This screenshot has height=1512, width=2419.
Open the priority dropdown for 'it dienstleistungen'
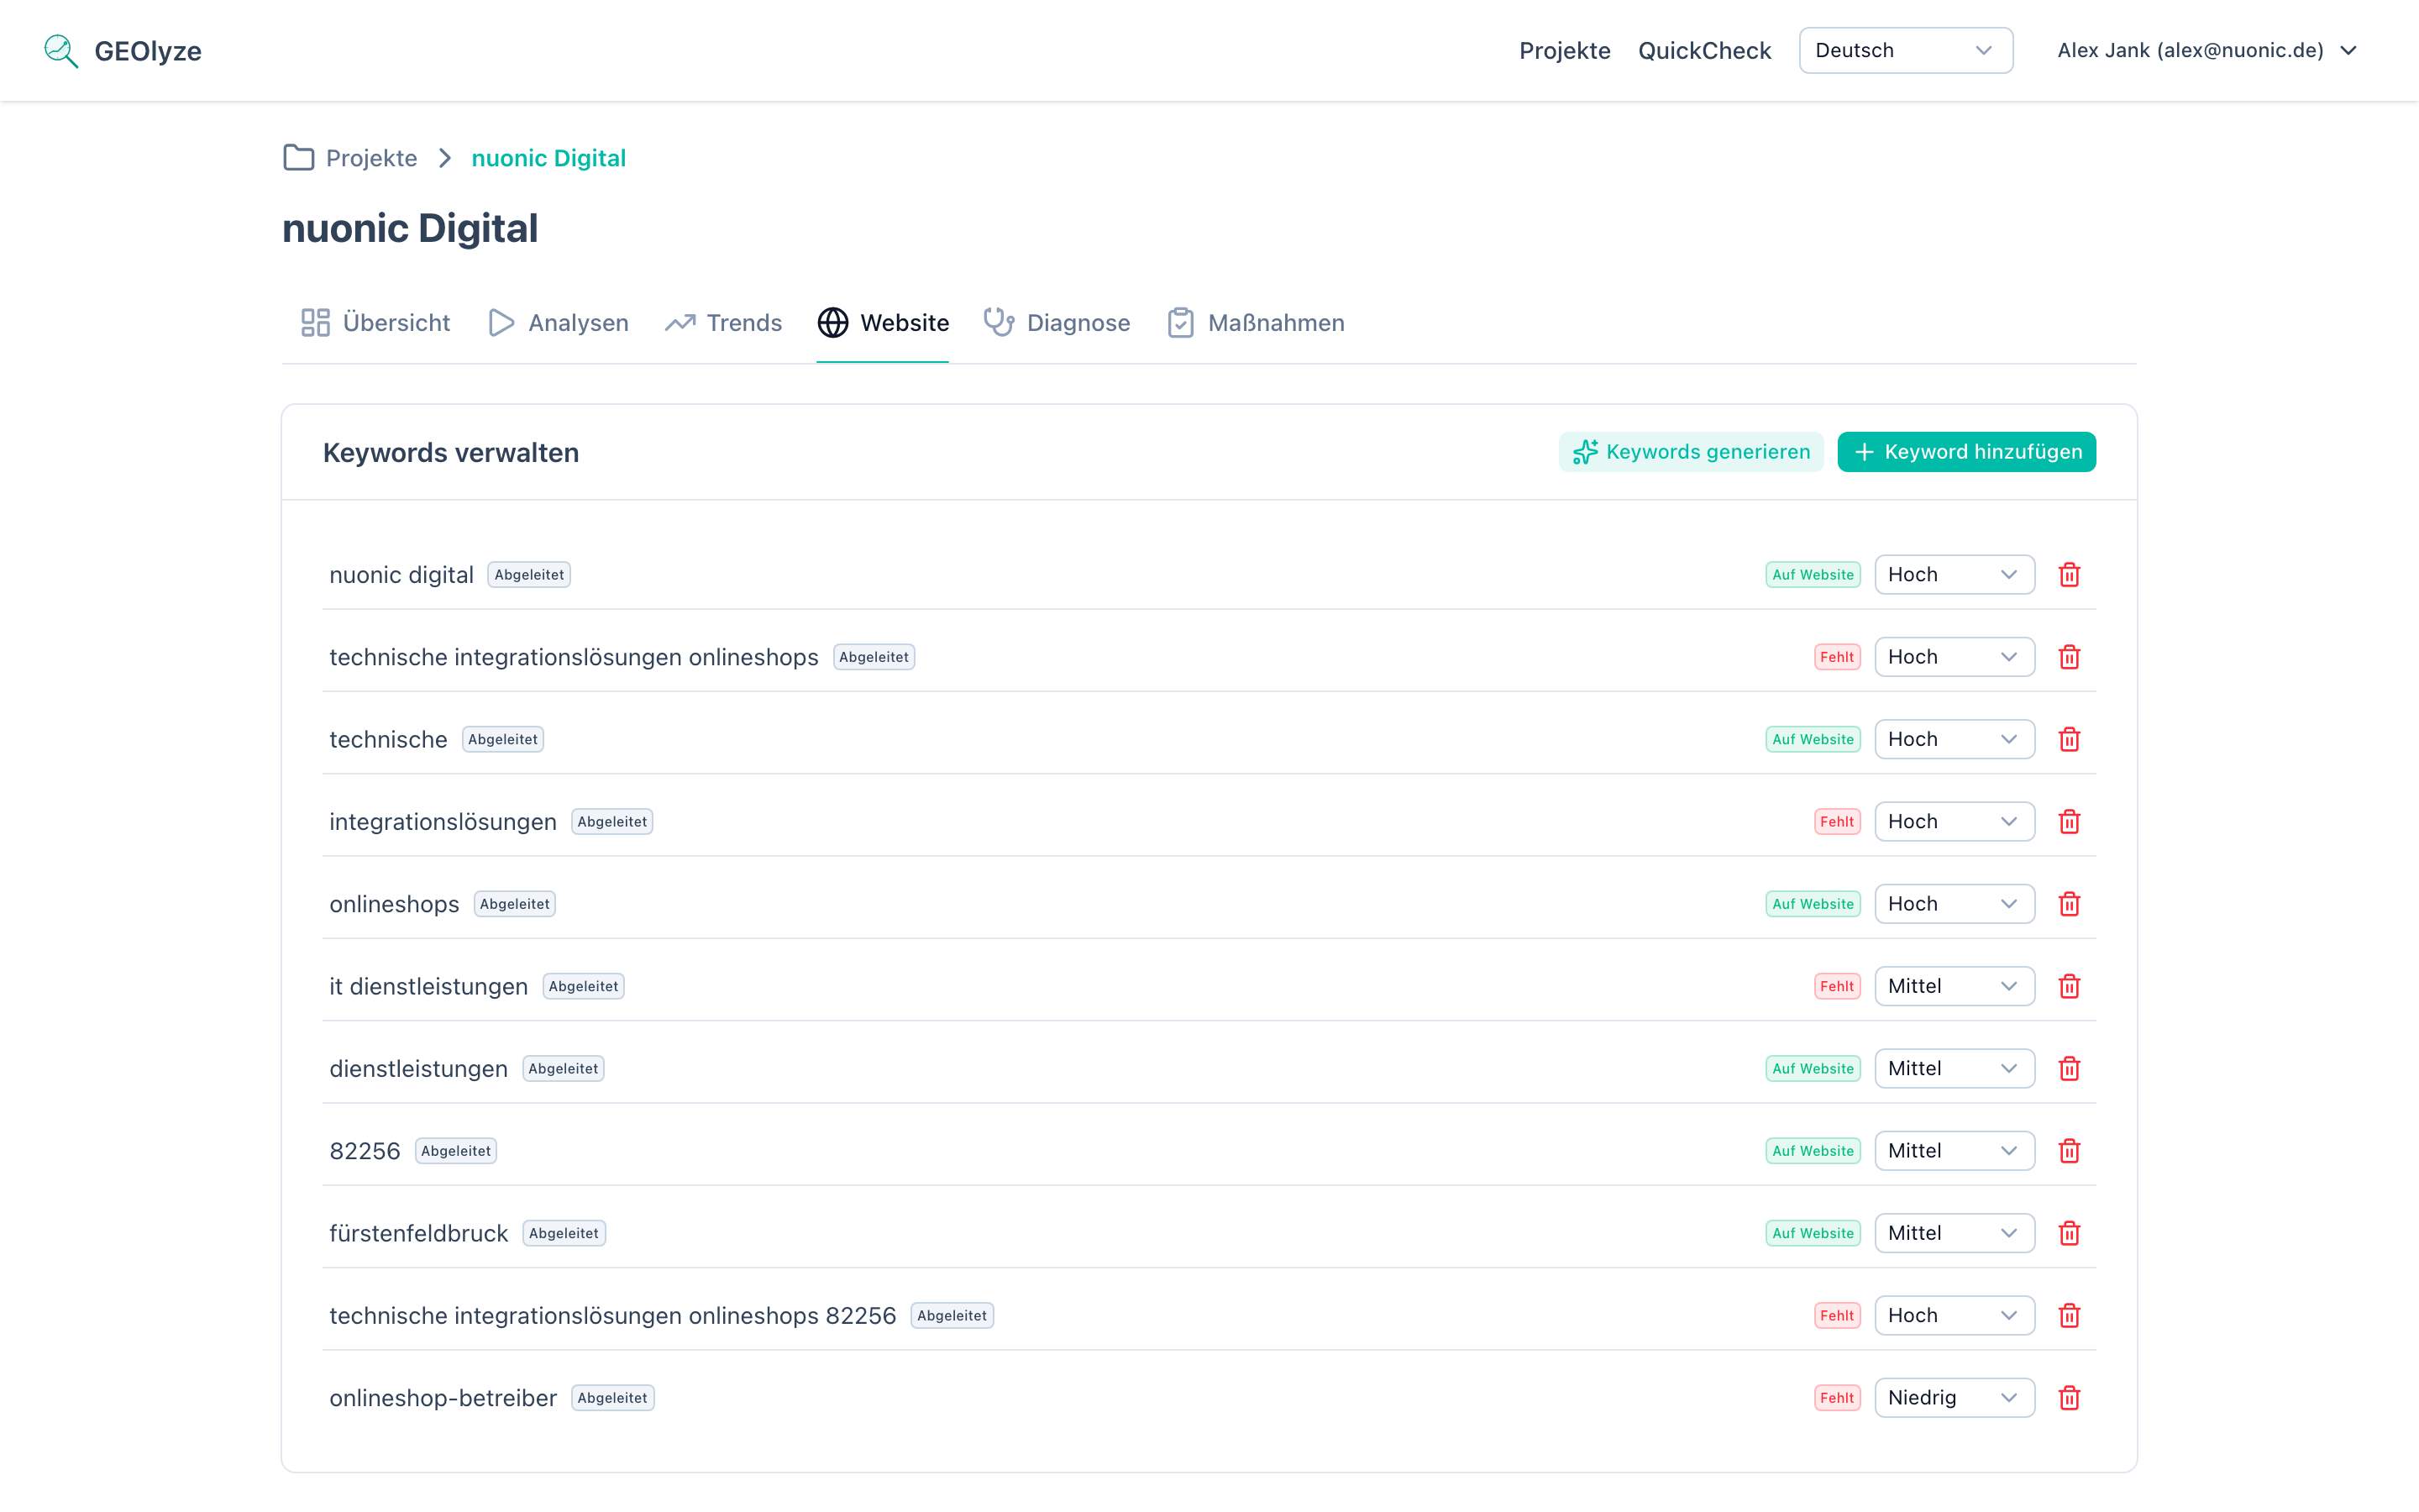pyautogui.click(x=1955, y=985)
